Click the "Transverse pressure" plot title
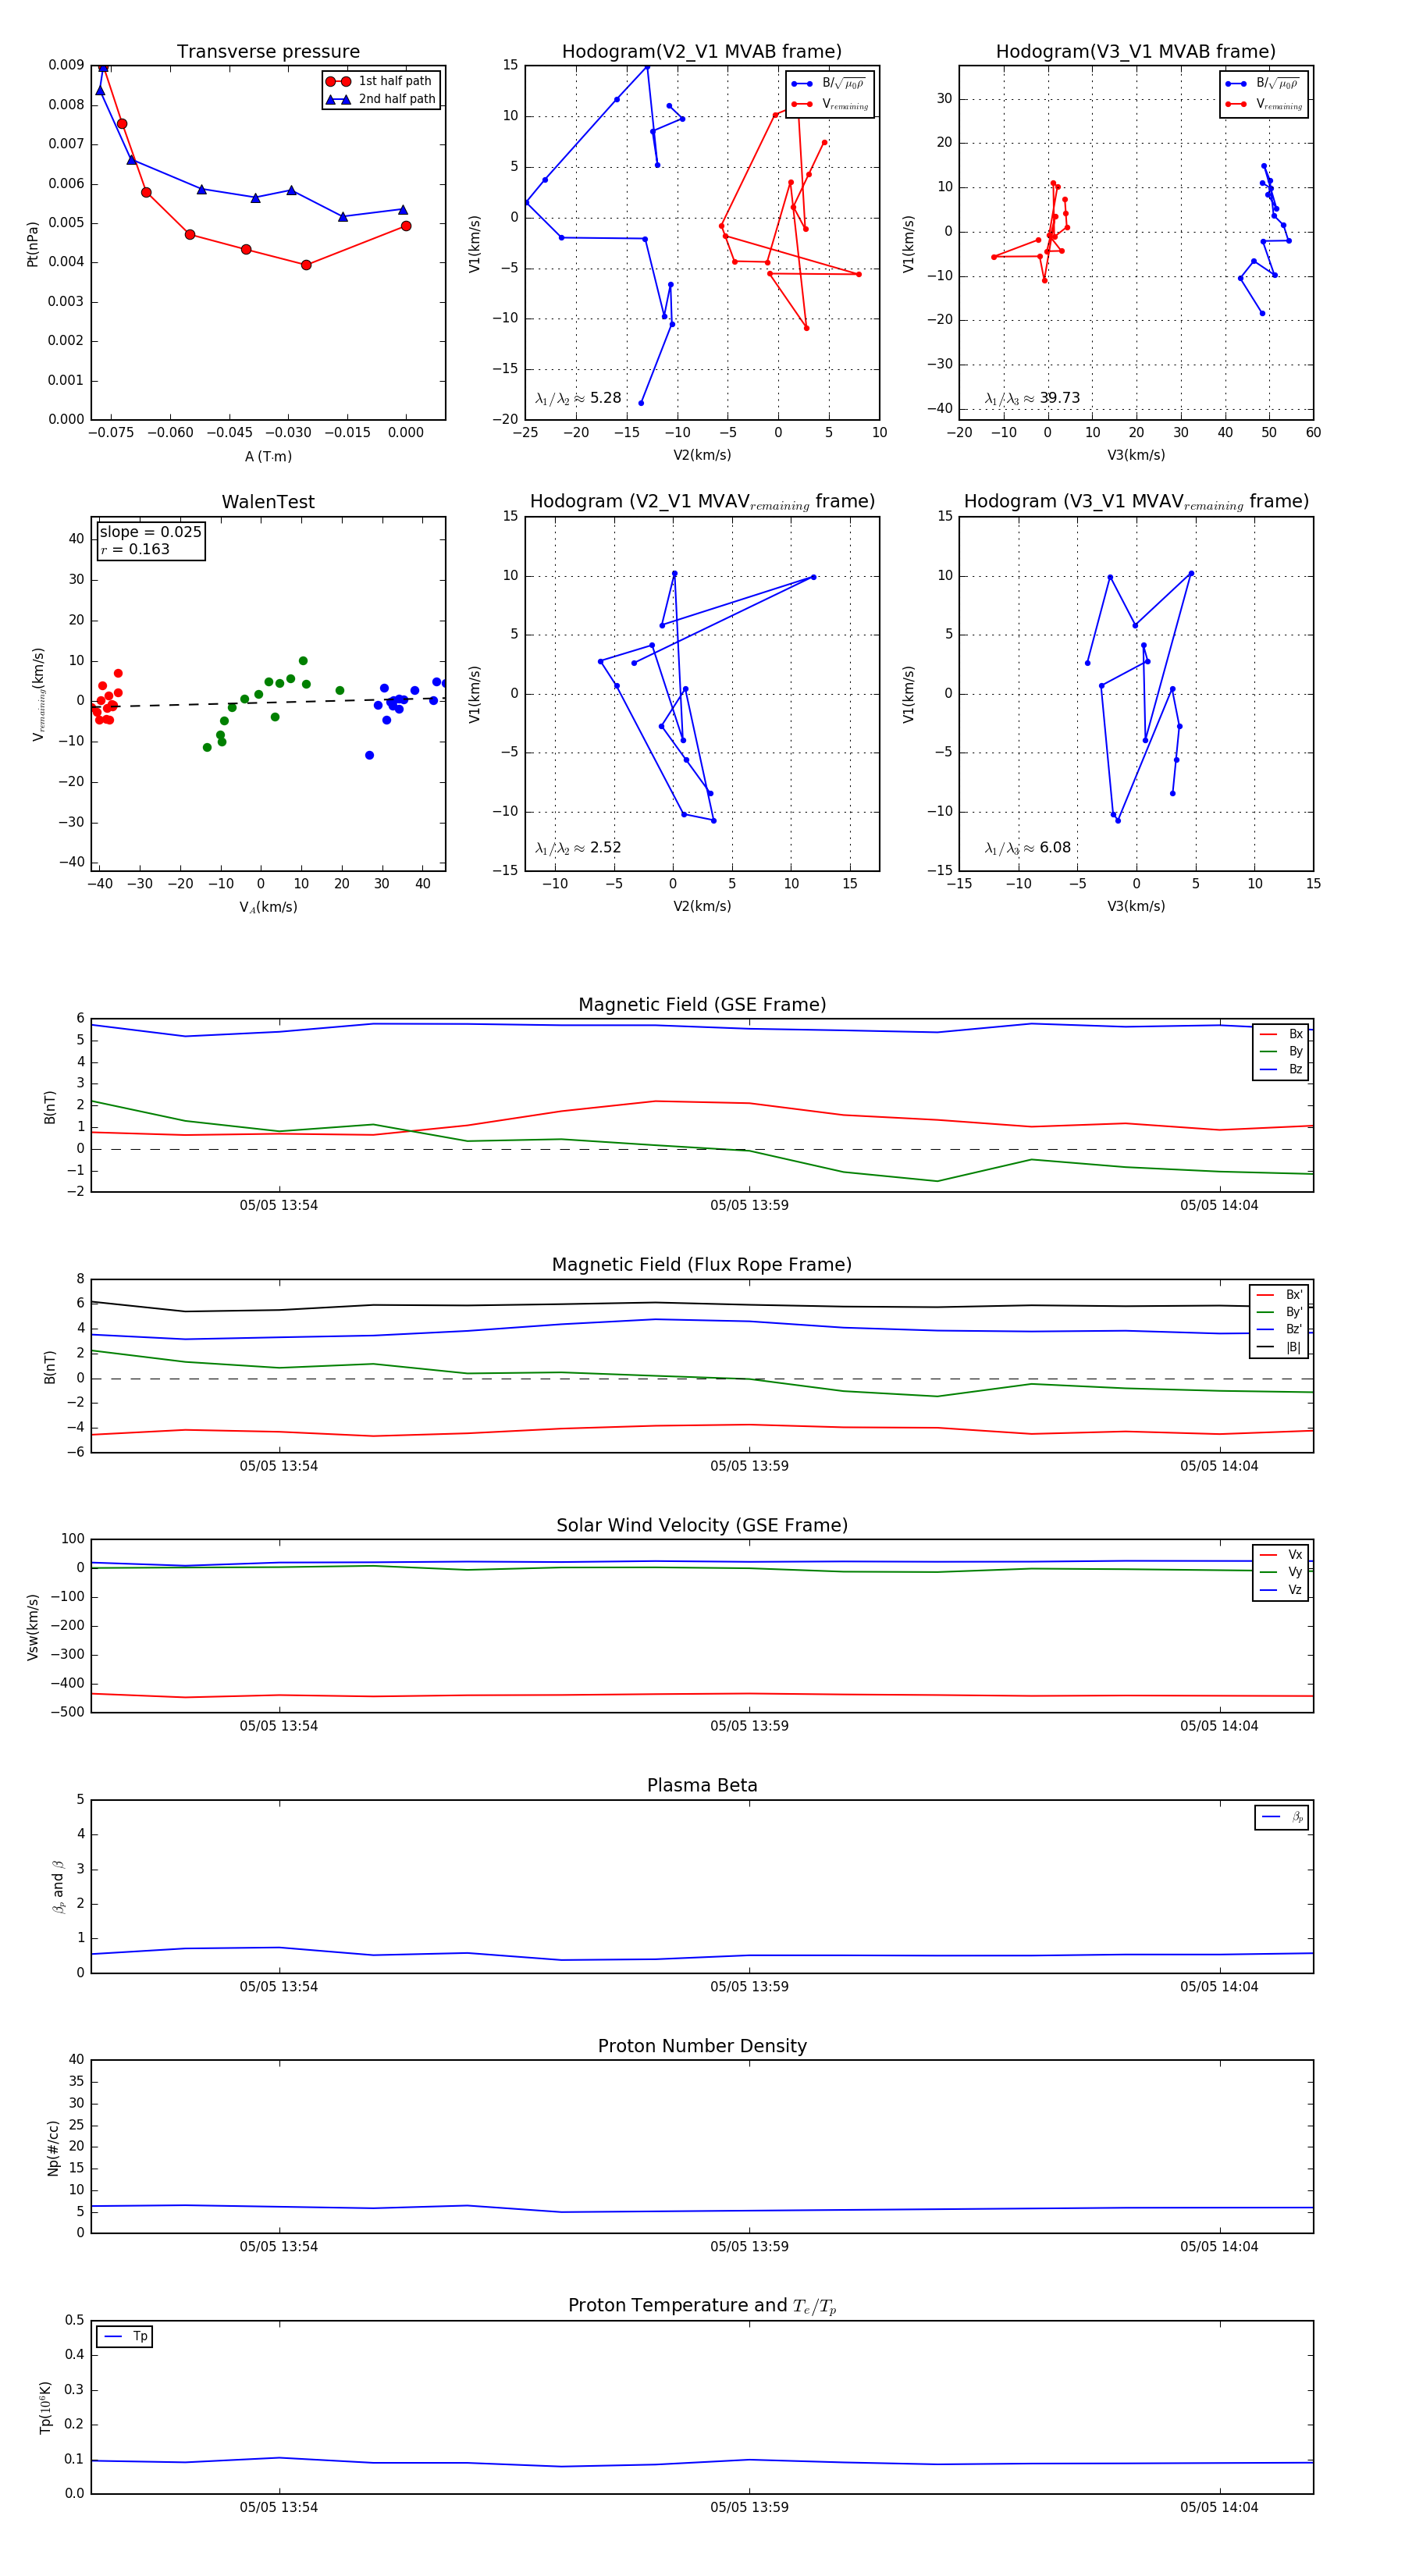Viewport: 1405px width, 2576px height. pyautogui.click(x=268, y=52)
